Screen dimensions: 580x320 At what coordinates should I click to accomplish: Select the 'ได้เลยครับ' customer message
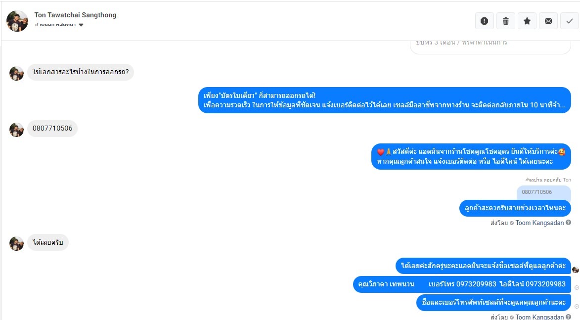[x=48, y=243]
